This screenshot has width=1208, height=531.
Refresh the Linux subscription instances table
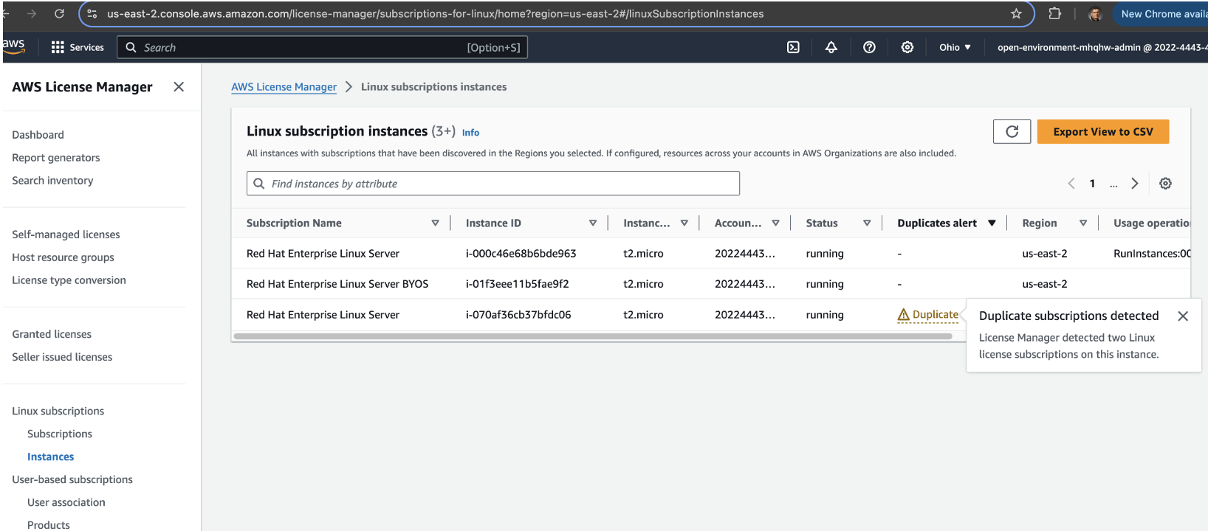[1012, 131]
